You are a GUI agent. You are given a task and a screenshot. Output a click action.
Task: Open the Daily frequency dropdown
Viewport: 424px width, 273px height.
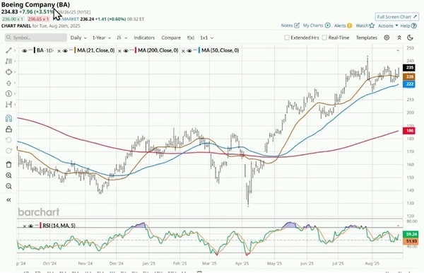(78, 37)
